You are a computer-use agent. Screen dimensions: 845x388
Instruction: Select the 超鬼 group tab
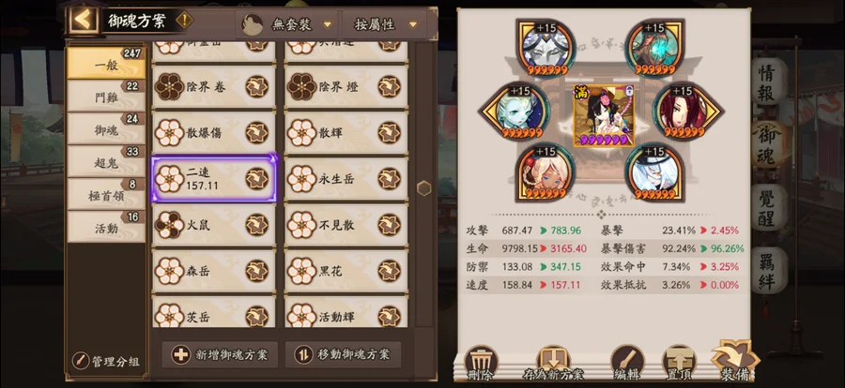coord(105,161)
